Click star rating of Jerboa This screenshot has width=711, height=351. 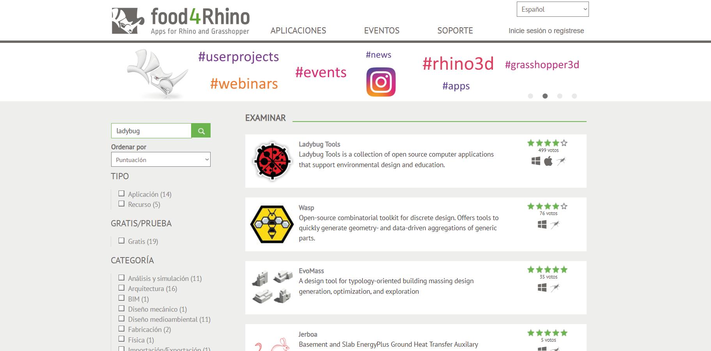[x=548, y=333]
